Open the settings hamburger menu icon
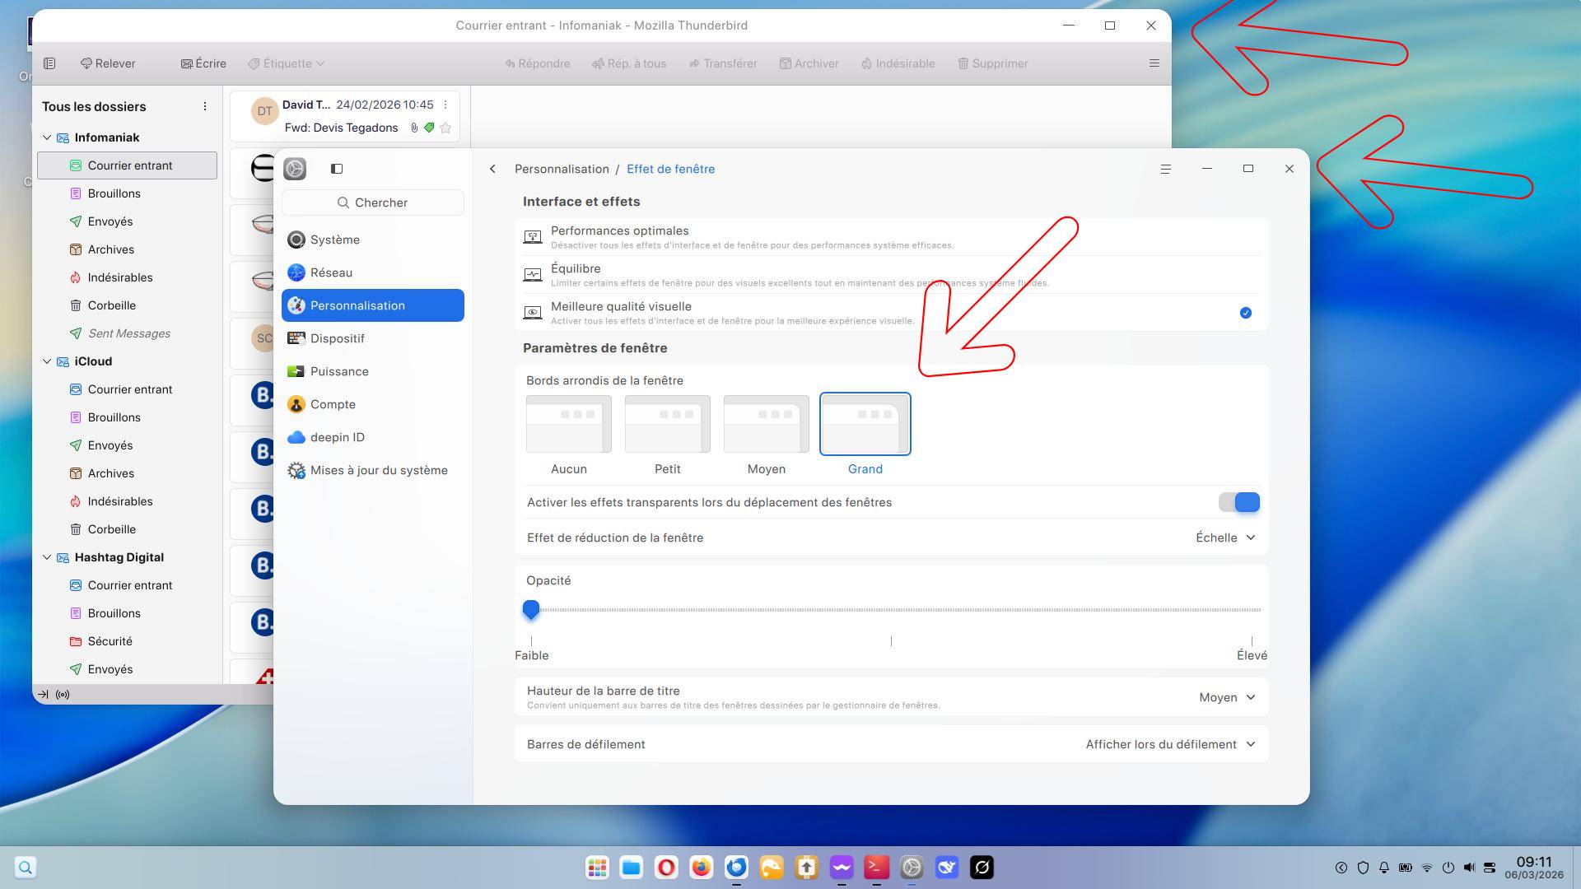This screenshot has width=1581, height=889. click(x=1165, y=169)
